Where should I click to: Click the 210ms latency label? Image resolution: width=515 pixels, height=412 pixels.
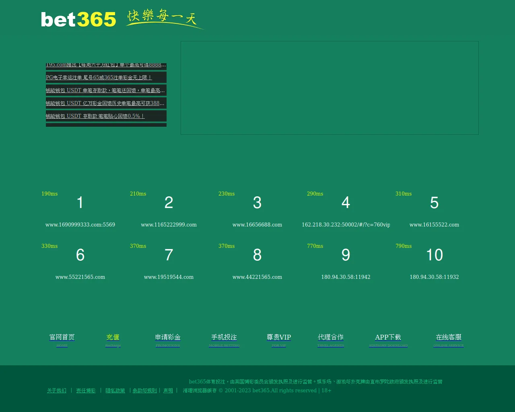click(x=138, y=194)
